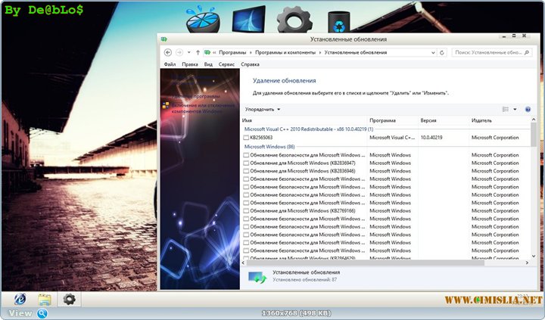Click the Back navigation arrow
The height and width of the screenshot is (320, 545).
(x=168, y=52)
